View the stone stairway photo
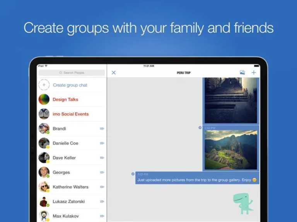Screen dimensions: 297x222 tap(230, 100)
